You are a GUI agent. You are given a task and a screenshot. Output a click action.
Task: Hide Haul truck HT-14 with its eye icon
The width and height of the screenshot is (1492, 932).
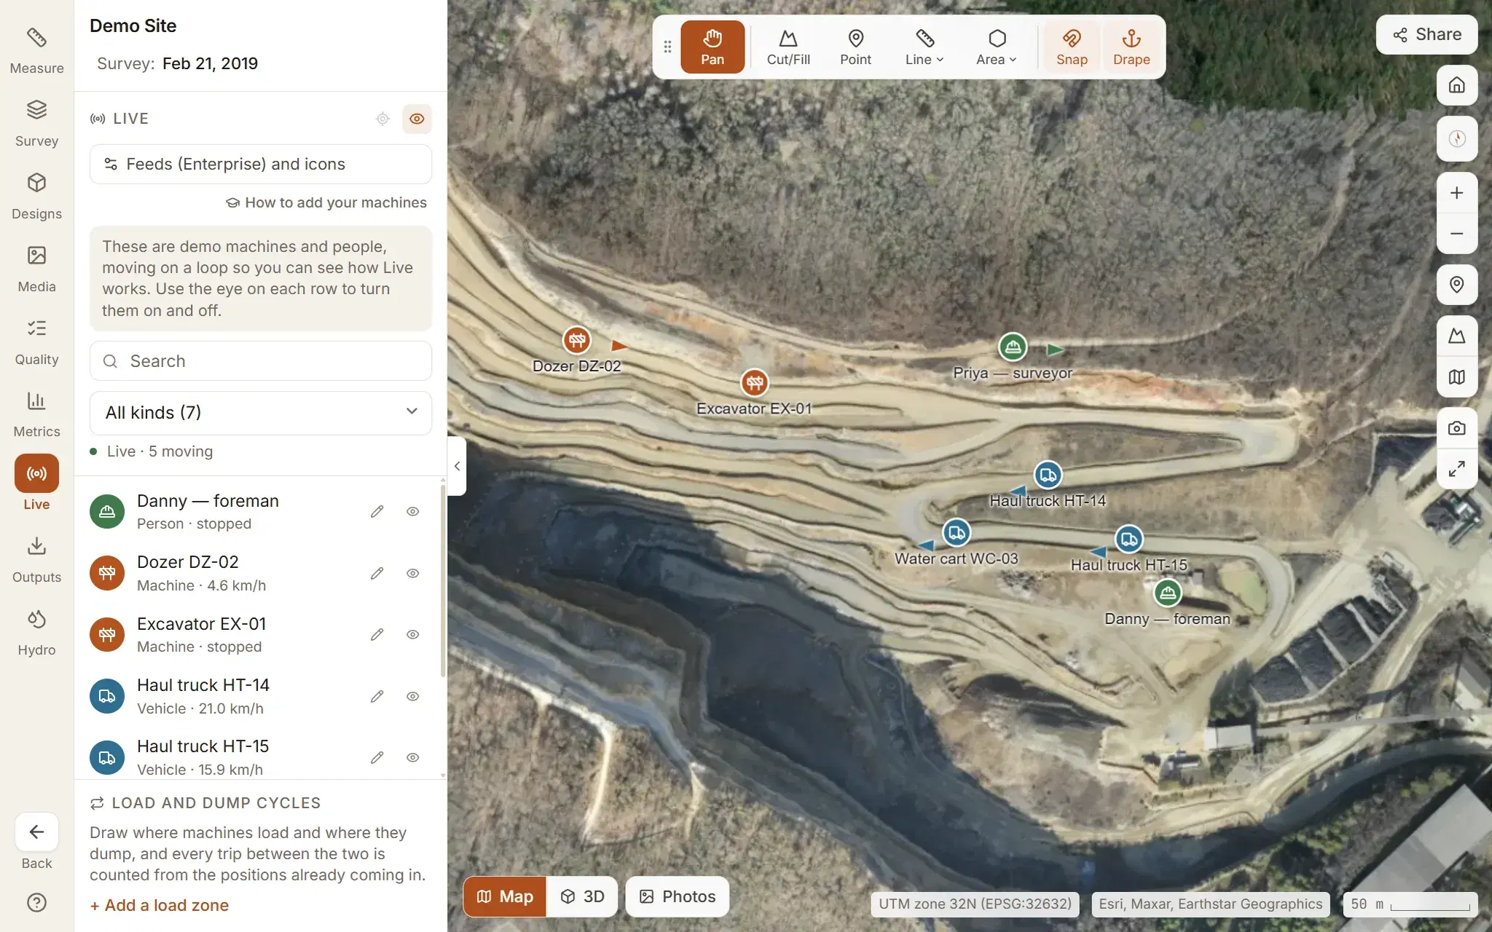click(x=412, y=697)
